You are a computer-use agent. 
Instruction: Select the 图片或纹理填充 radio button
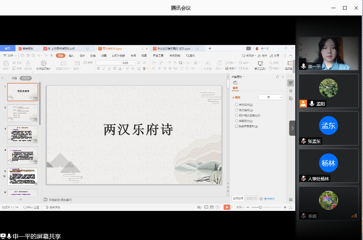237,115
